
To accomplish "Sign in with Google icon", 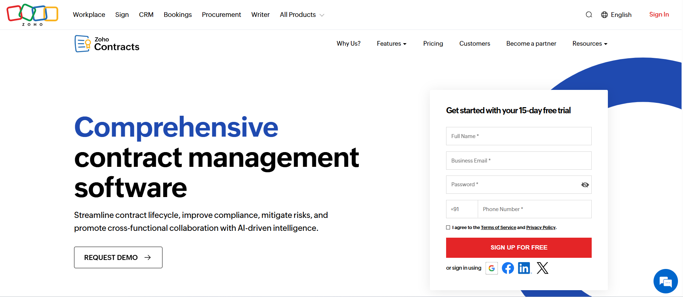I will click(492, 268).
